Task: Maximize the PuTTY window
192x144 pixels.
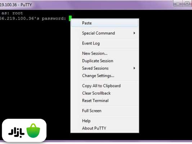Action: 187,3
